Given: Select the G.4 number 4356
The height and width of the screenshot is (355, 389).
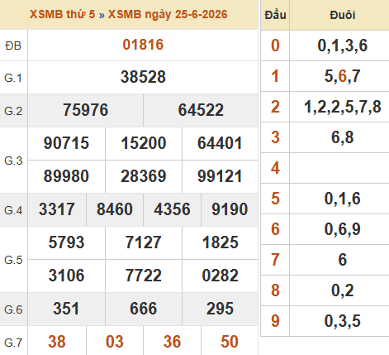Looking at the screenshot, I should point(172,209).
